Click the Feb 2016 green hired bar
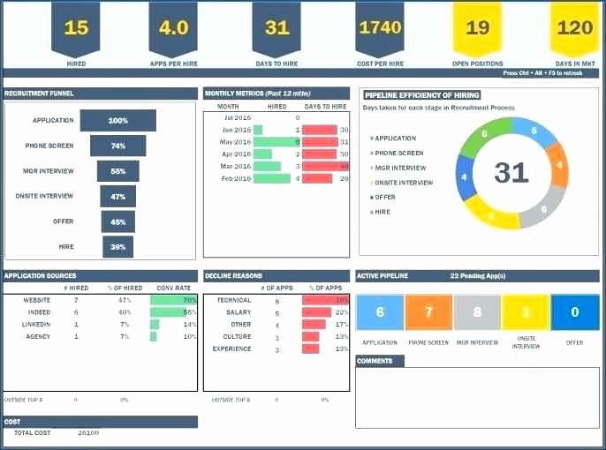Screen dimensions: 606x450 tap(272, 179)
